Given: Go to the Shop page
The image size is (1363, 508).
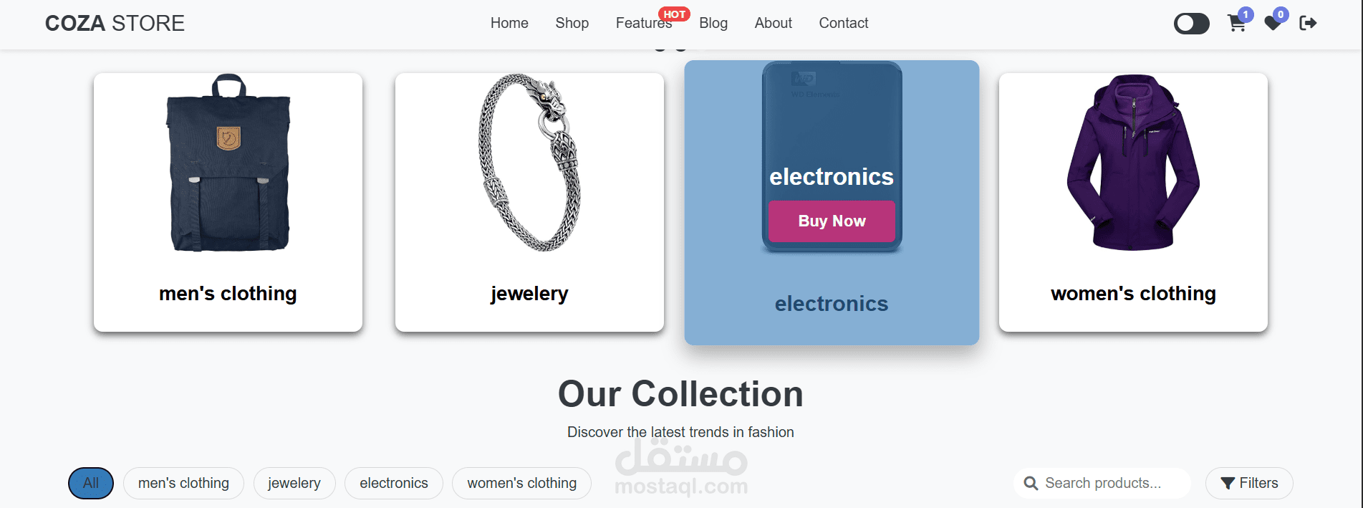Looking at the screenshot, I should [x=572, y=23].
